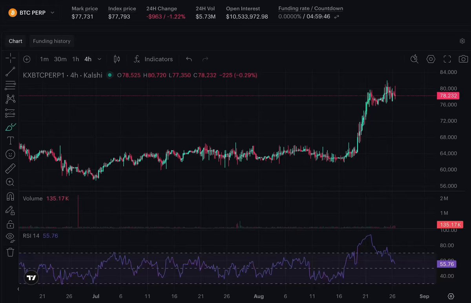This screenshot has height=303, width=471.
Task: Select the zoom in tool
Action: (x=11, y=182)
